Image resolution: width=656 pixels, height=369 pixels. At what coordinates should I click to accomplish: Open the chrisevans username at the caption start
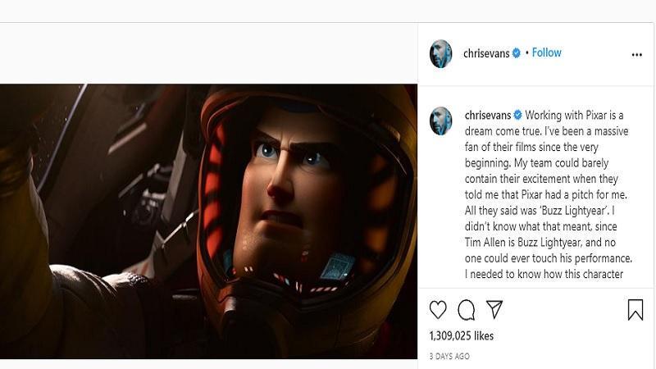[x=488, y=115]
